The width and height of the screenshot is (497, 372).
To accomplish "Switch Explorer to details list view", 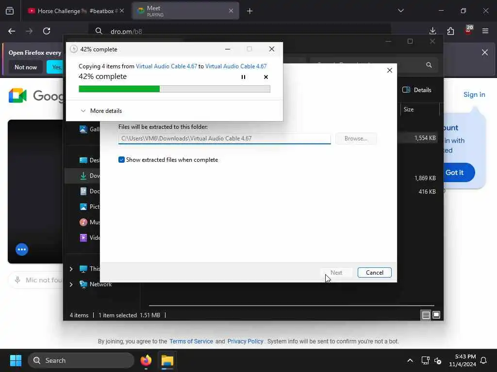I will pyautogui.click(x=426, y=315).
